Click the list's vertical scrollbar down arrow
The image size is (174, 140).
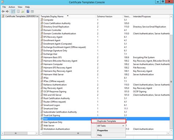pos(171,130)
